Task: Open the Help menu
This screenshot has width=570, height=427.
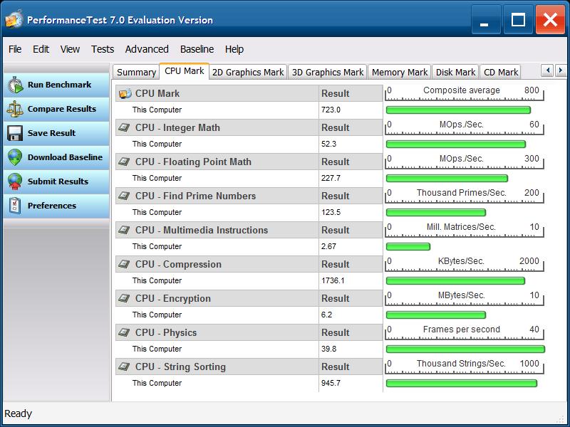Action: point(234,49)
